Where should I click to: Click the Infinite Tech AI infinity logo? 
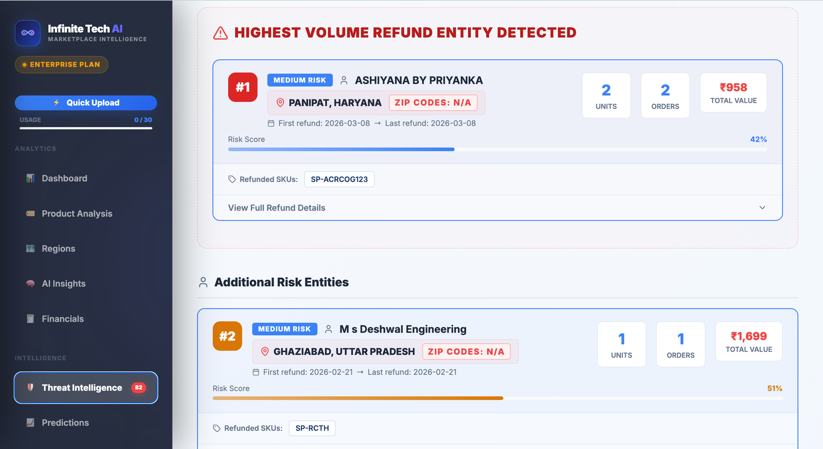pyautogui.click(x=28, y=33)
